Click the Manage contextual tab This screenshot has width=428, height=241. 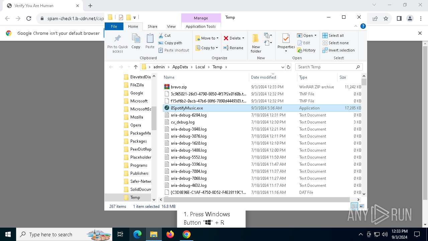click(201, 18)
